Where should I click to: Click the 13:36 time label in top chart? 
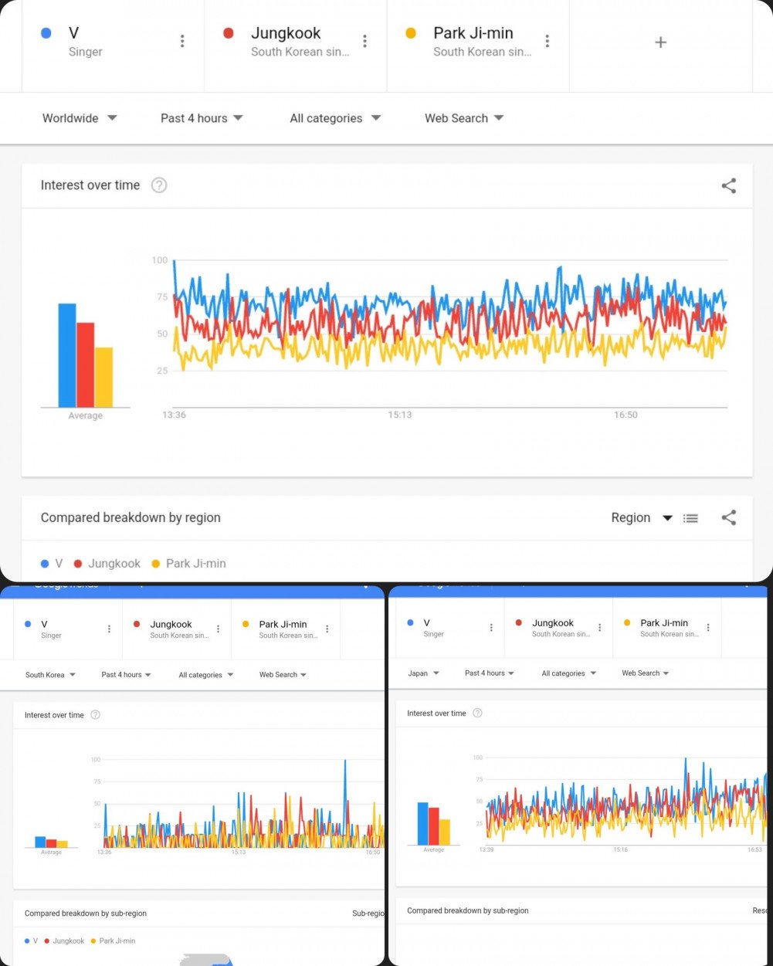[174, 415]
